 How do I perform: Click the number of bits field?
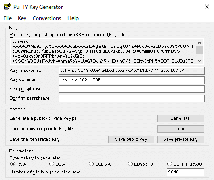185,172
